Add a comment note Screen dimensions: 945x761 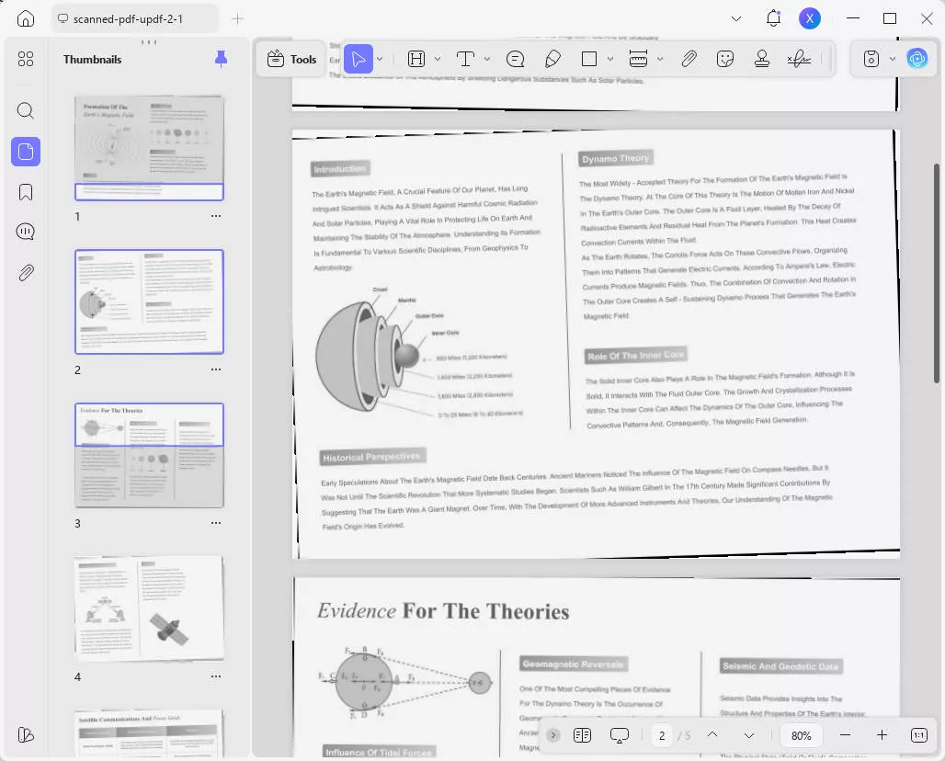pos(516,59)
